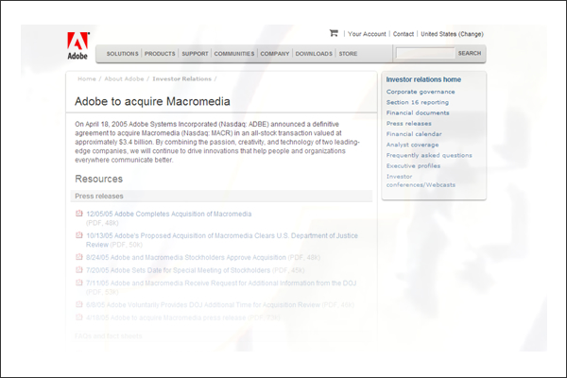Screen dimensions: 567x378
Task: Open Section 16 reporting link
Action: 418,102
